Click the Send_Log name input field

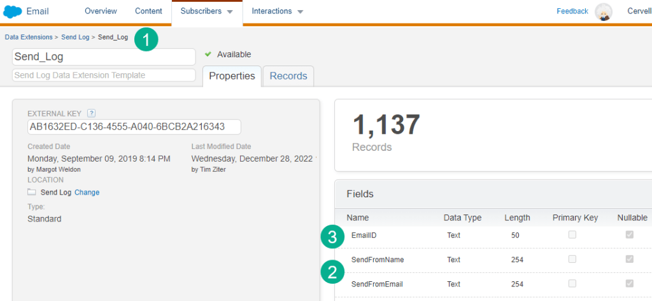point(103,57)
